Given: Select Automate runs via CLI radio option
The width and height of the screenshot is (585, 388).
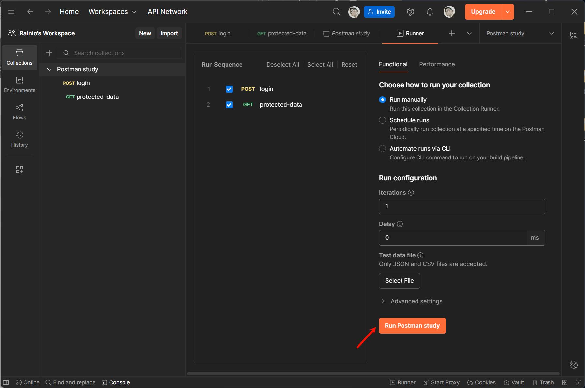Looking at the screenshot, I should pos(383,149).
